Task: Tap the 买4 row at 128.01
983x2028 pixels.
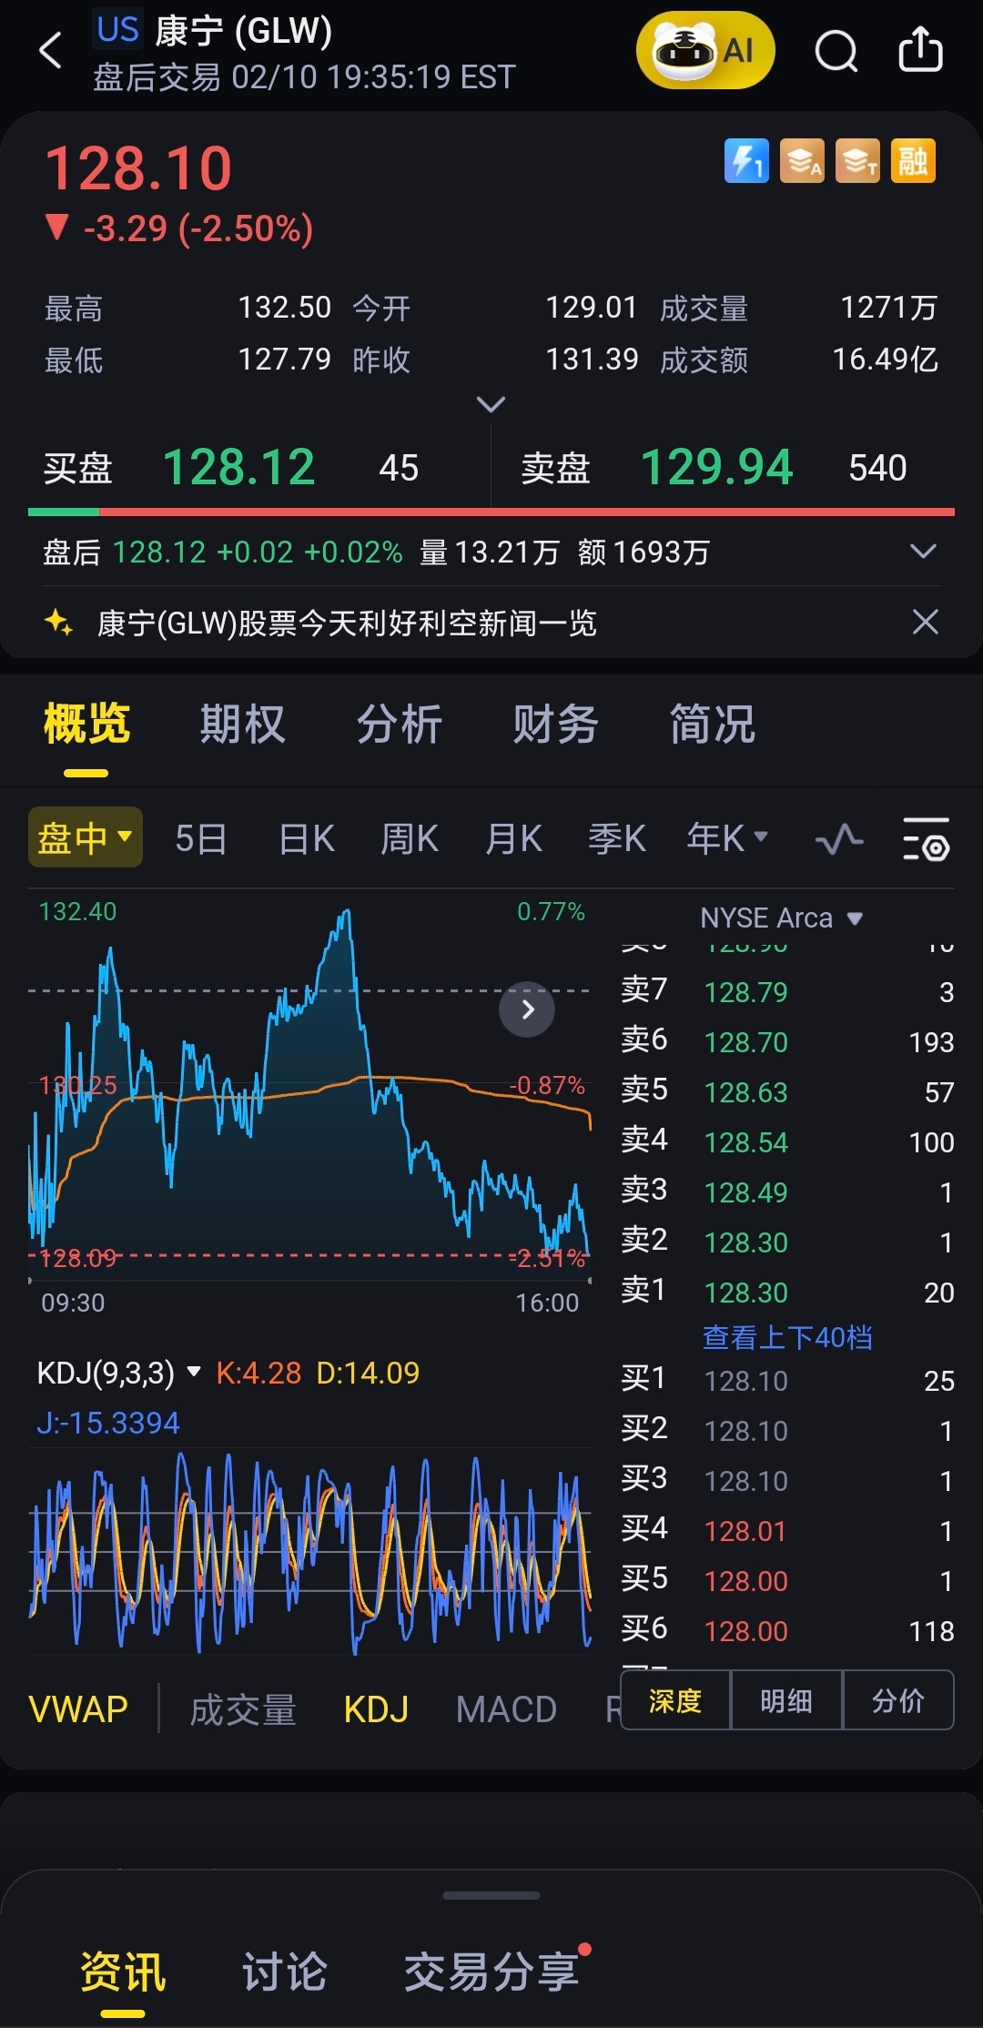Action: [x=787, y=1530]
